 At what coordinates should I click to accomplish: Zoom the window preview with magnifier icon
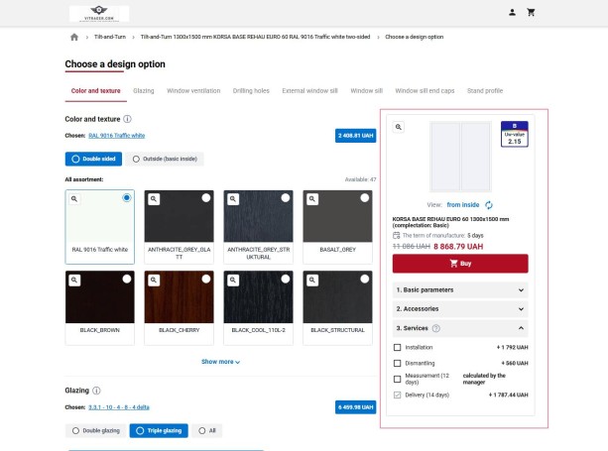pyautogui.click(x=399, y=127)
